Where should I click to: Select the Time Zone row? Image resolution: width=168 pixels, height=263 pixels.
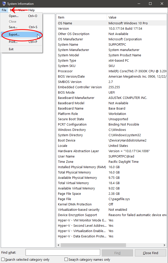click(x=112, y=162)
